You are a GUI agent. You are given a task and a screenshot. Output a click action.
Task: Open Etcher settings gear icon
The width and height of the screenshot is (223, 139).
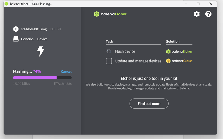pyautogui.click(x=197, y=14)
